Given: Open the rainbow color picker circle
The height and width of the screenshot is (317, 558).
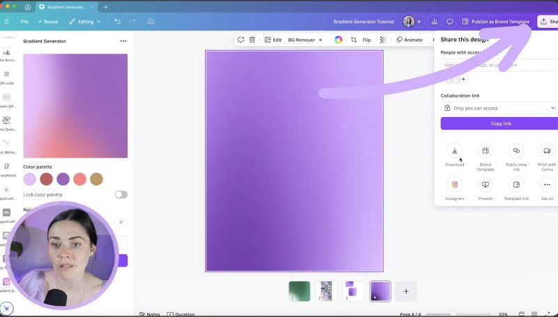Looking at the screenshot, I should [338, 40].
